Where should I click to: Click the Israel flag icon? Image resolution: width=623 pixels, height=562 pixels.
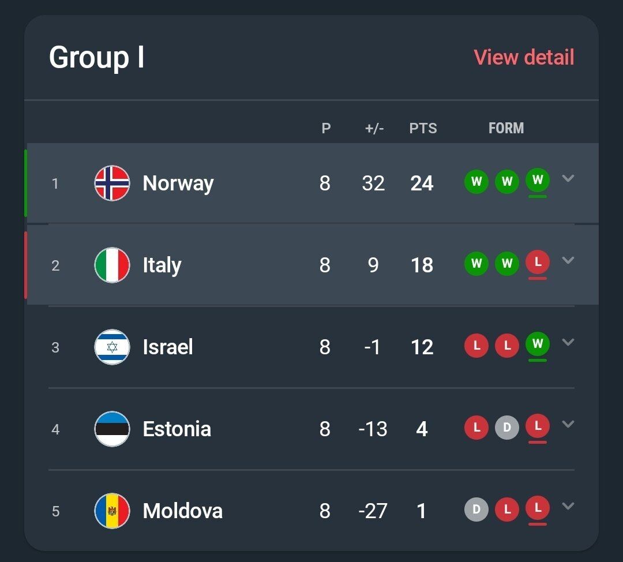(x=112, y=347)
